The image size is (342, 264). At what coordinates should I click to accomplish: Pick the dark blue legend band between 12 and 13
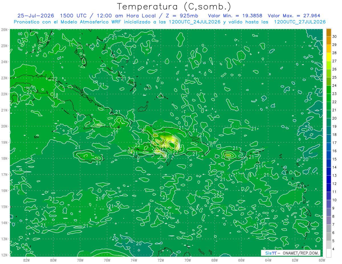coord(329,179)
